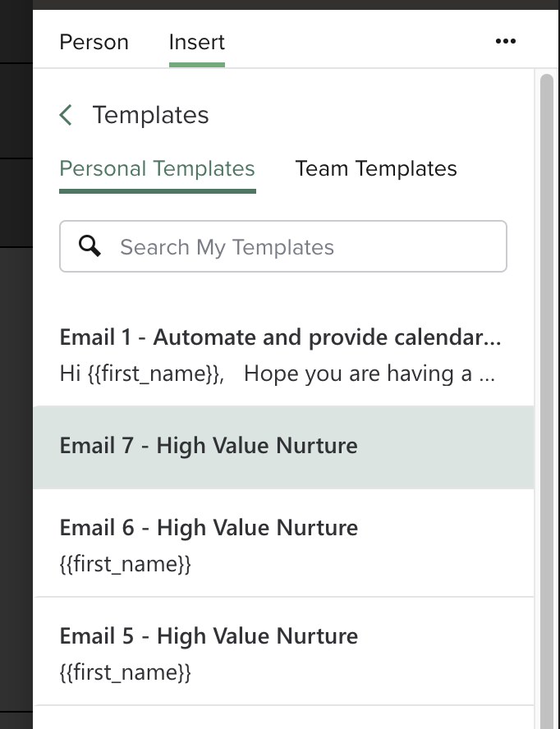Open the Team Templates tab

376,168
